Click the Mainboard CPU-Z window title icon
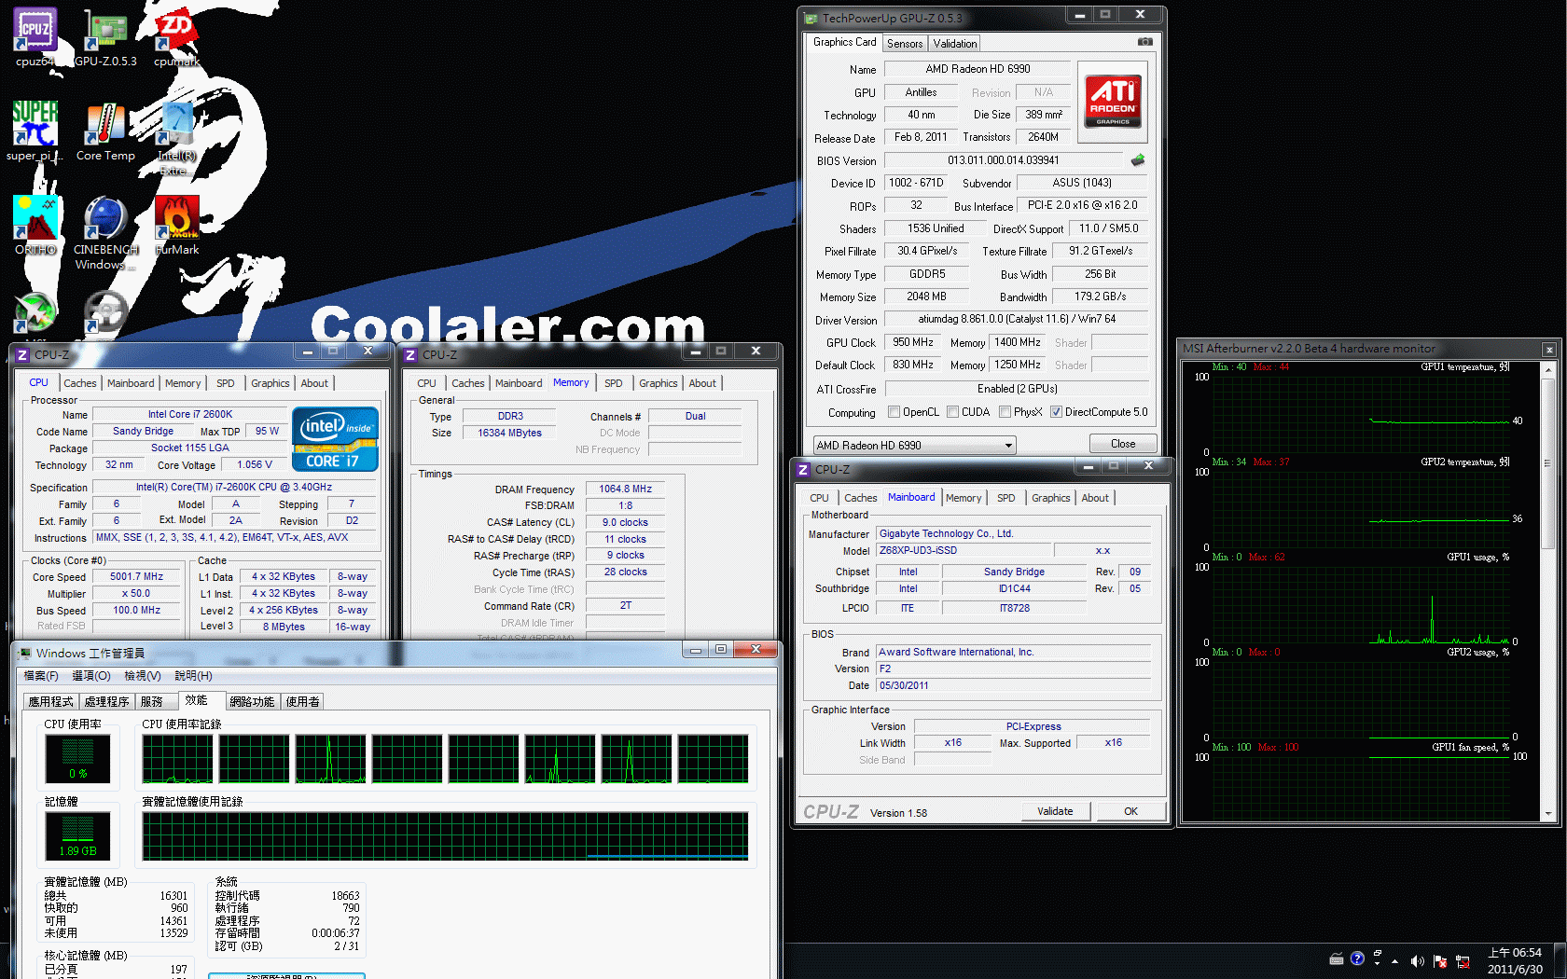 [x=803, y=469]
